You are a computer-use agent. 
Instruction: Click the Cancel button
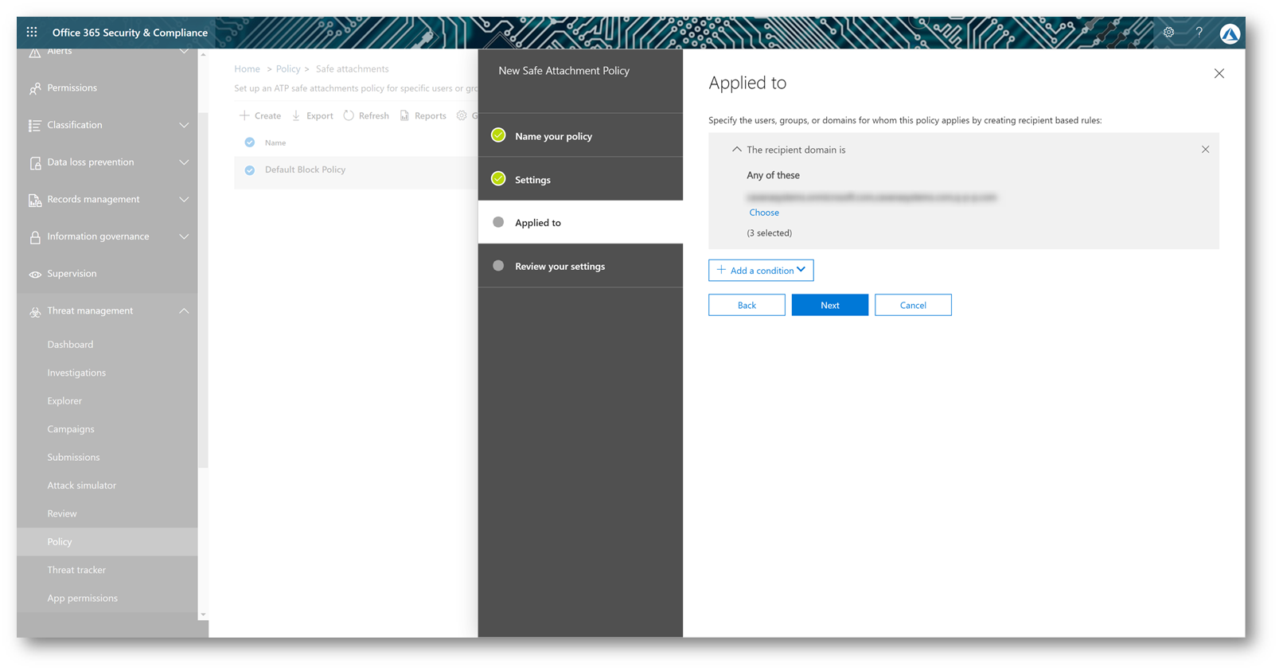click(913, 305)
